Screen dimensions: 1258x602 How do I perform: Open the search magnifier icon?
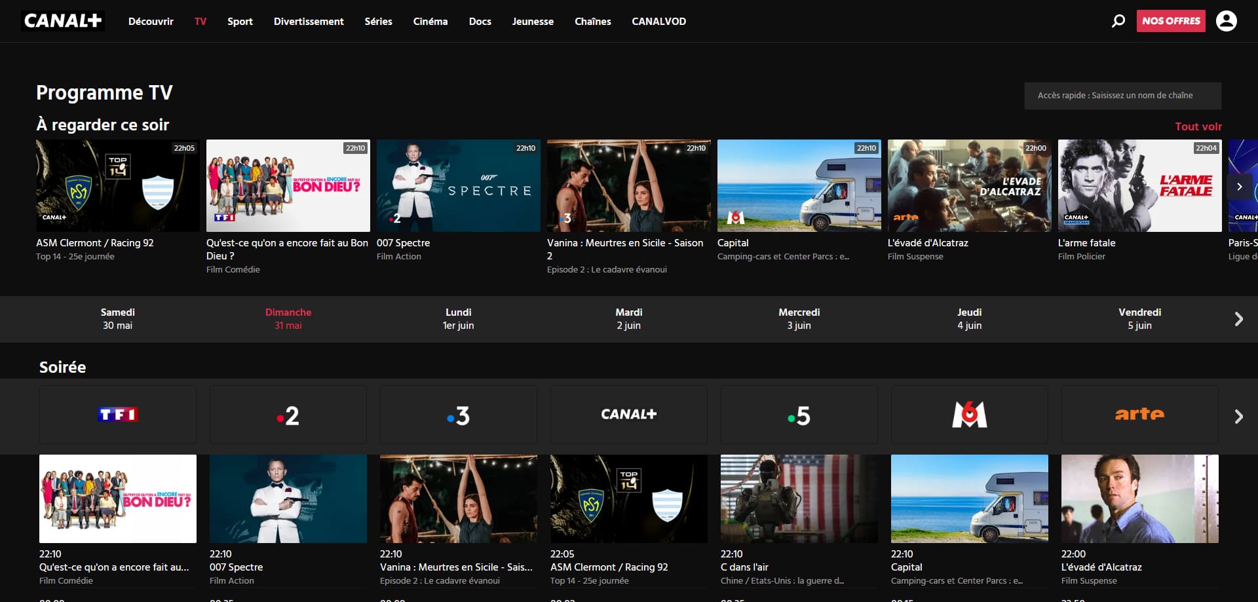[1118, 21]
